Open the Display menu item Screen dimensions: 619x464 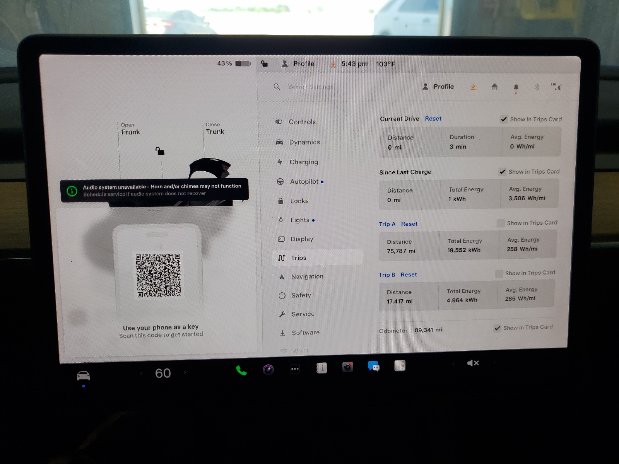point(296,239)
